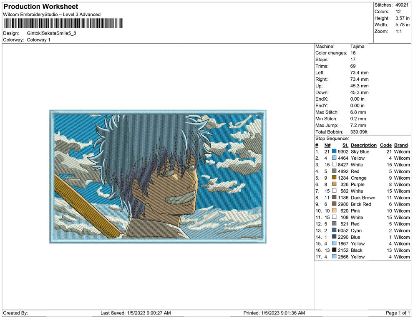Click the swatch for stop 15 Yellow 1867

pyautogui.click(x=334, y=243)
